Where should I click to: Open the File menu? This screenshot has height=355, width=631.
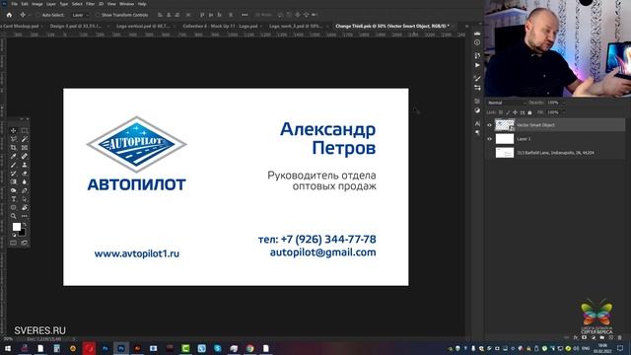tap(14, 4)
